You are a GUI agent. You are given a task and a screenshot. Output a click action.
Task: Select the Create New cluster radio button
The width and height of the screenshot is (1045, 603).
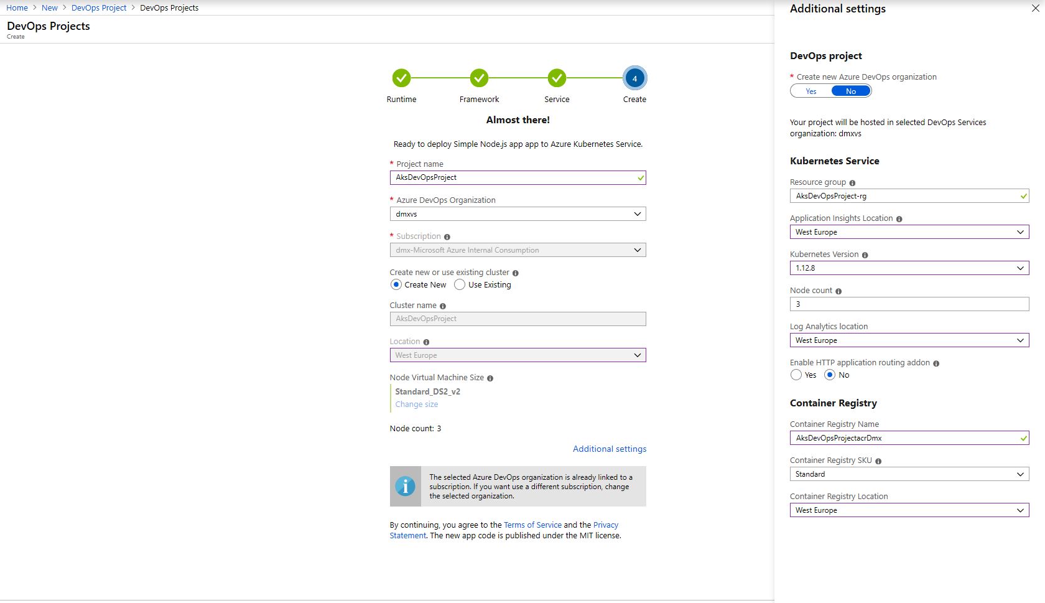pyautogui.click(x=396, y=285)
